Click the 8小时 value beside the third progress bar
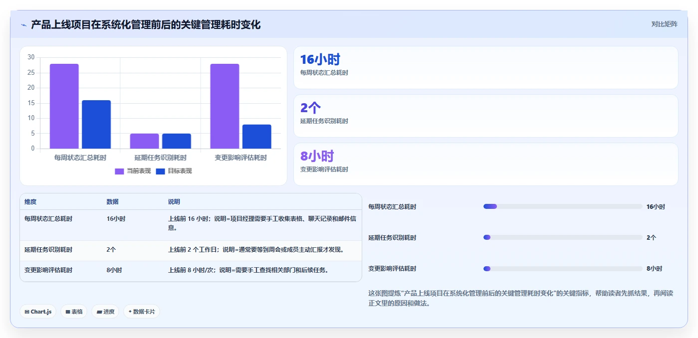Screen dimensions: 698x338 point(654,269)
